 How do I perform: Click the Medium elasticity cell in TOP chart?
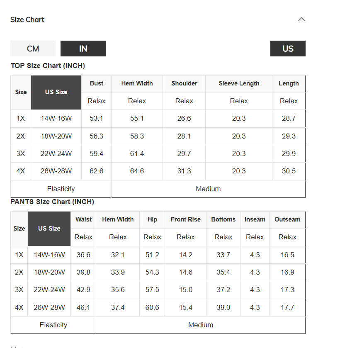pyautogui.click(x=208, y=189)
